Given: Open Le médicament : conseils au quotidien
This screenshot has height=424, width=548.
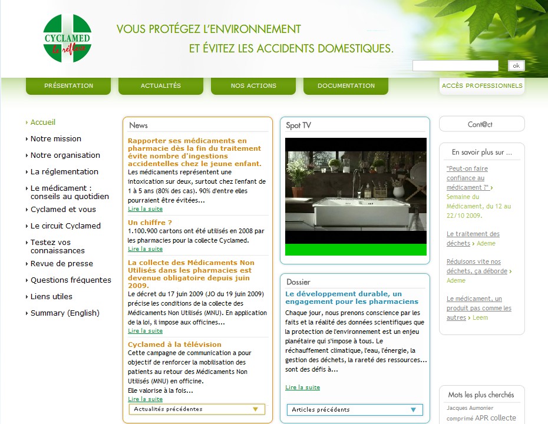Looking at the screenshot, I should 70,192.
